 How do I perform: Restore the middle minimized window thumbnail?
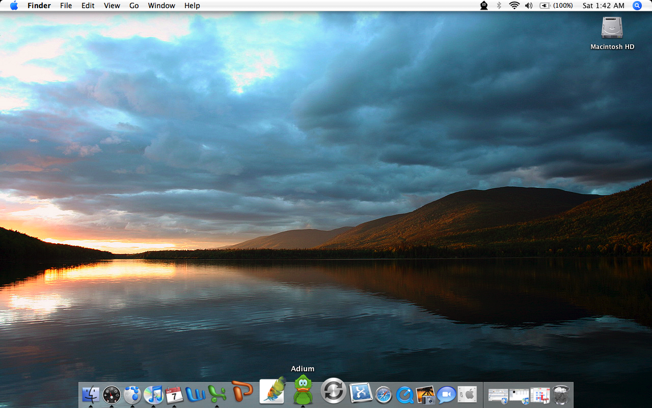[519, 396]
